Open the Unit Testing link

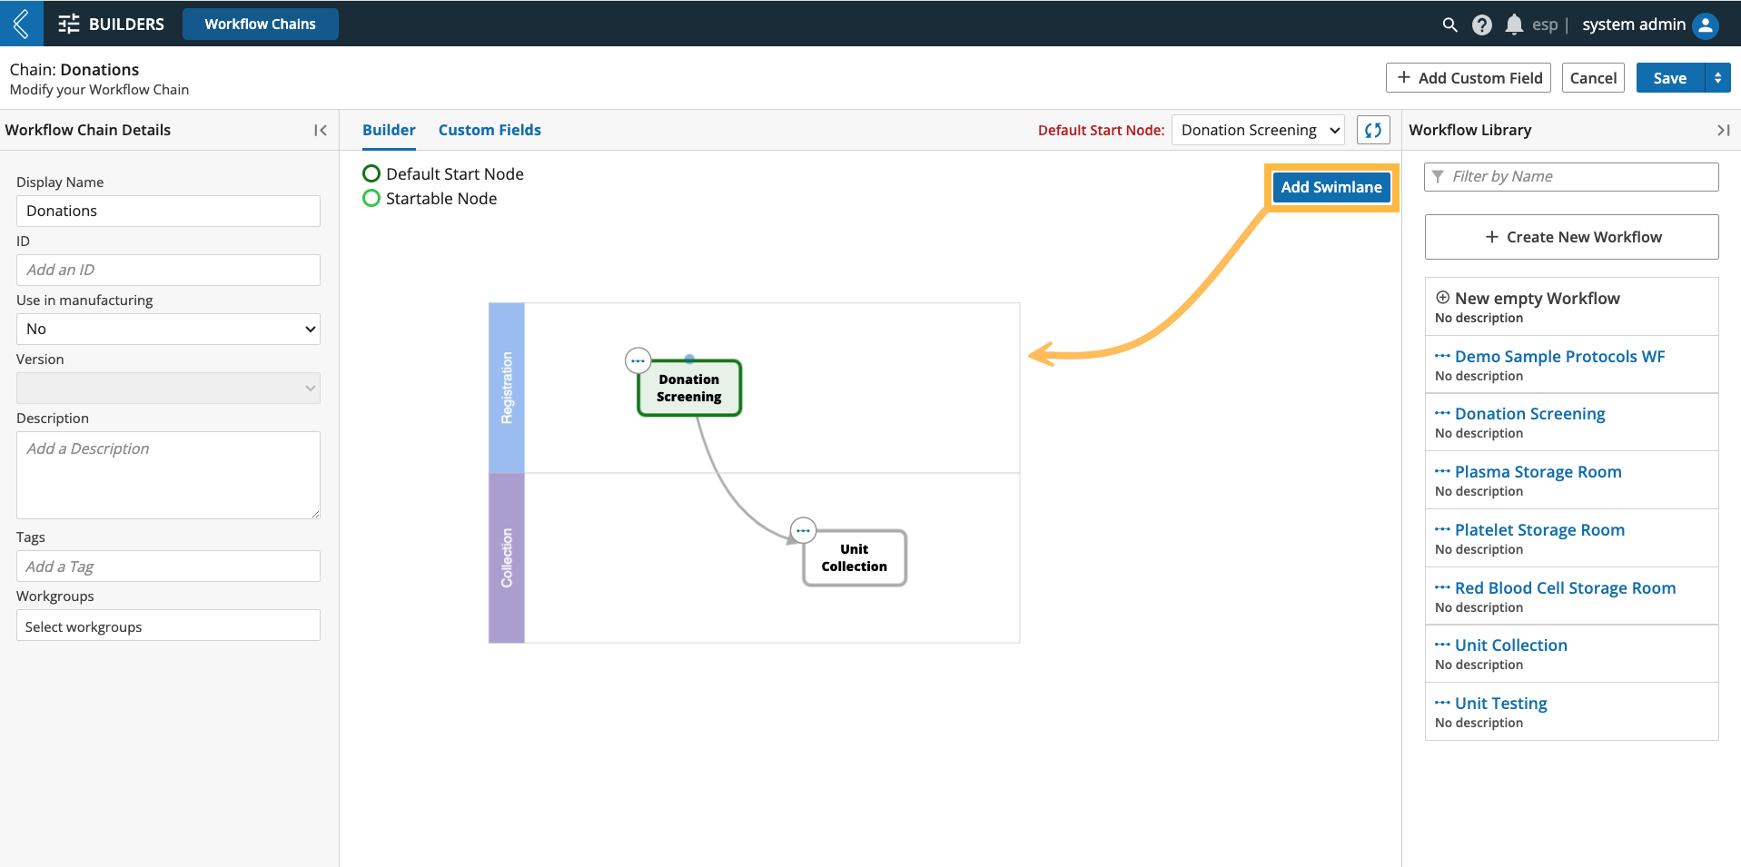pyautogui.click(x=1500, y=704)
